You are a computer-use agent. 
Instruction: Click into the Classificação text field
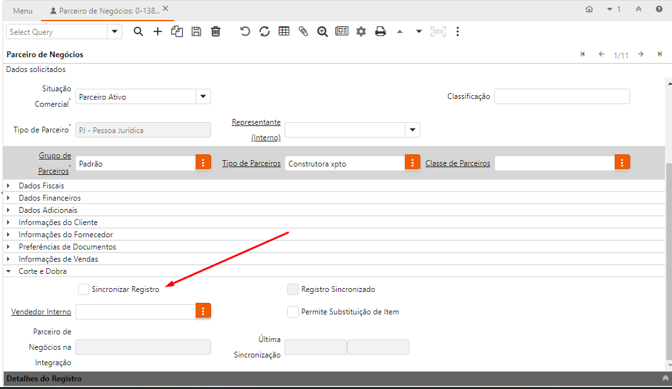pyautogui.click(x=561, y=96)
